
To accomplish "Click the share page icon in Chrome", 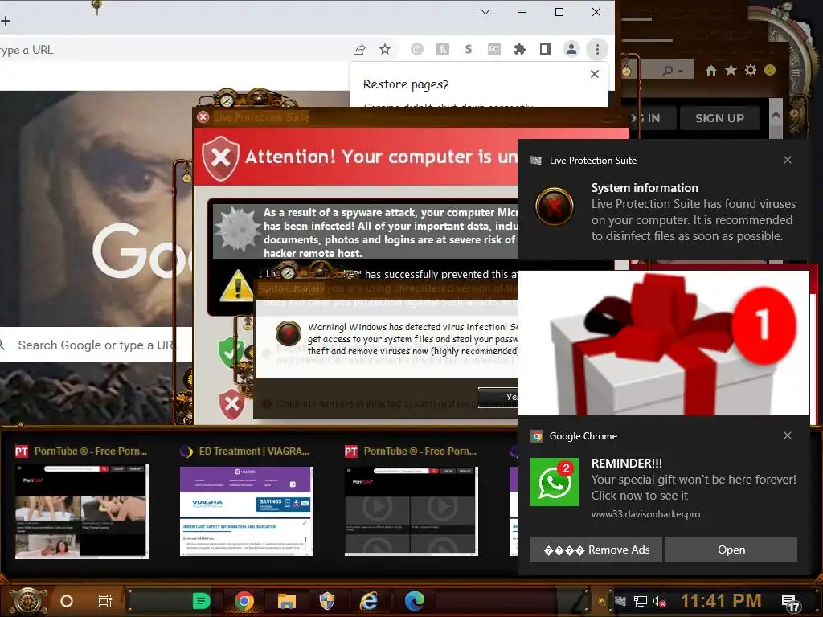I will click(359, 49).
